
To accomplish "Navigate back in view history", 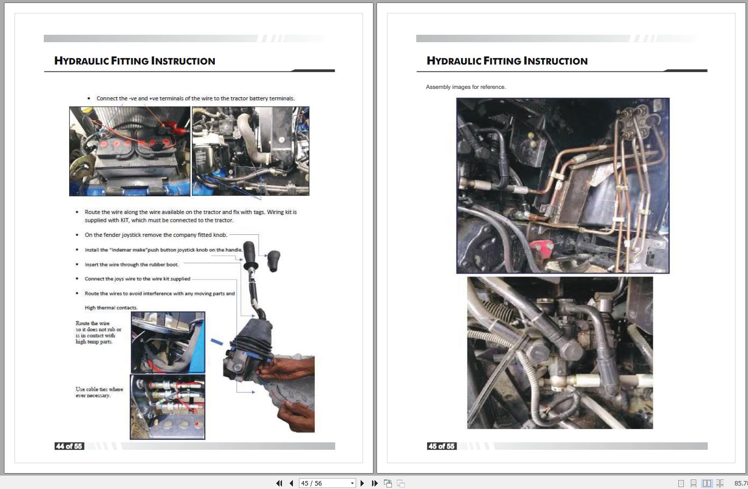I will [387, 483].
